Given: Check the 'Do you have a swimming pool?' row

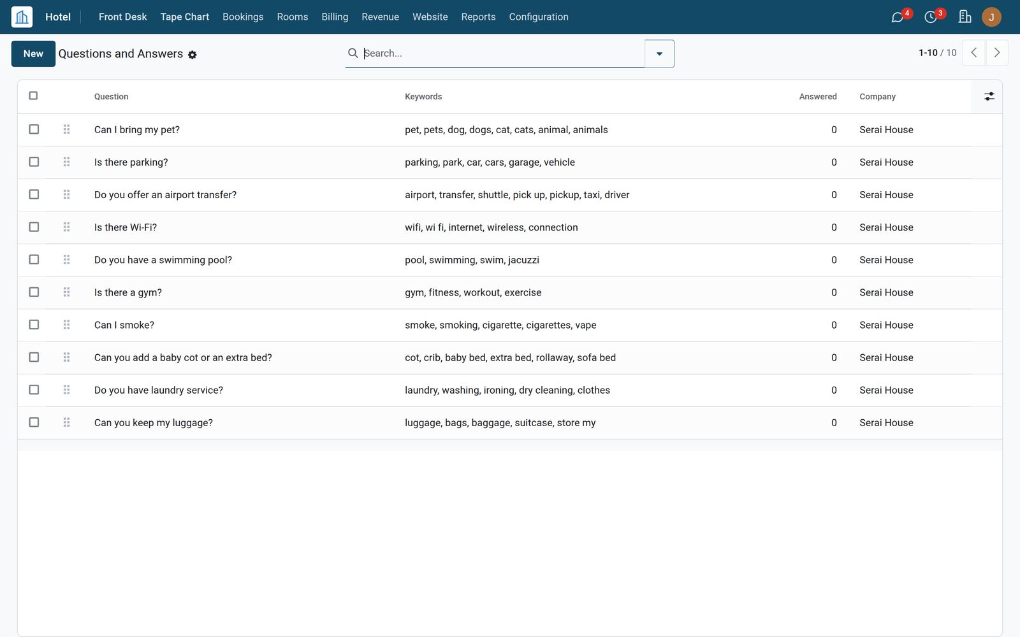Looking at the screenshot, I should (34, 259).
